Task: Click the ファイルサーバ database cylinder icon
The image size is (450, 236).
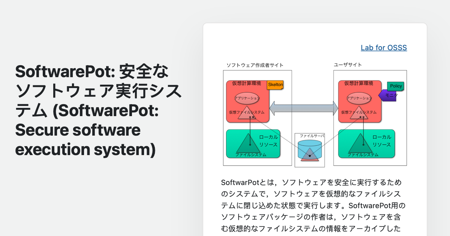Action: click(x=309, y=150)
